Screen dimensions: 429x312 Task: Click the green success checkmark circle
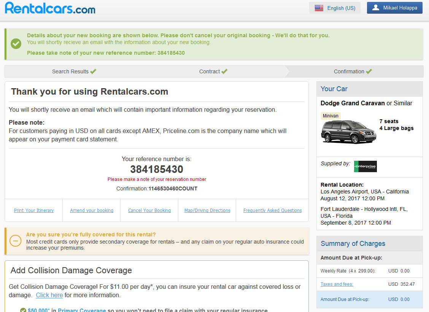16,44
